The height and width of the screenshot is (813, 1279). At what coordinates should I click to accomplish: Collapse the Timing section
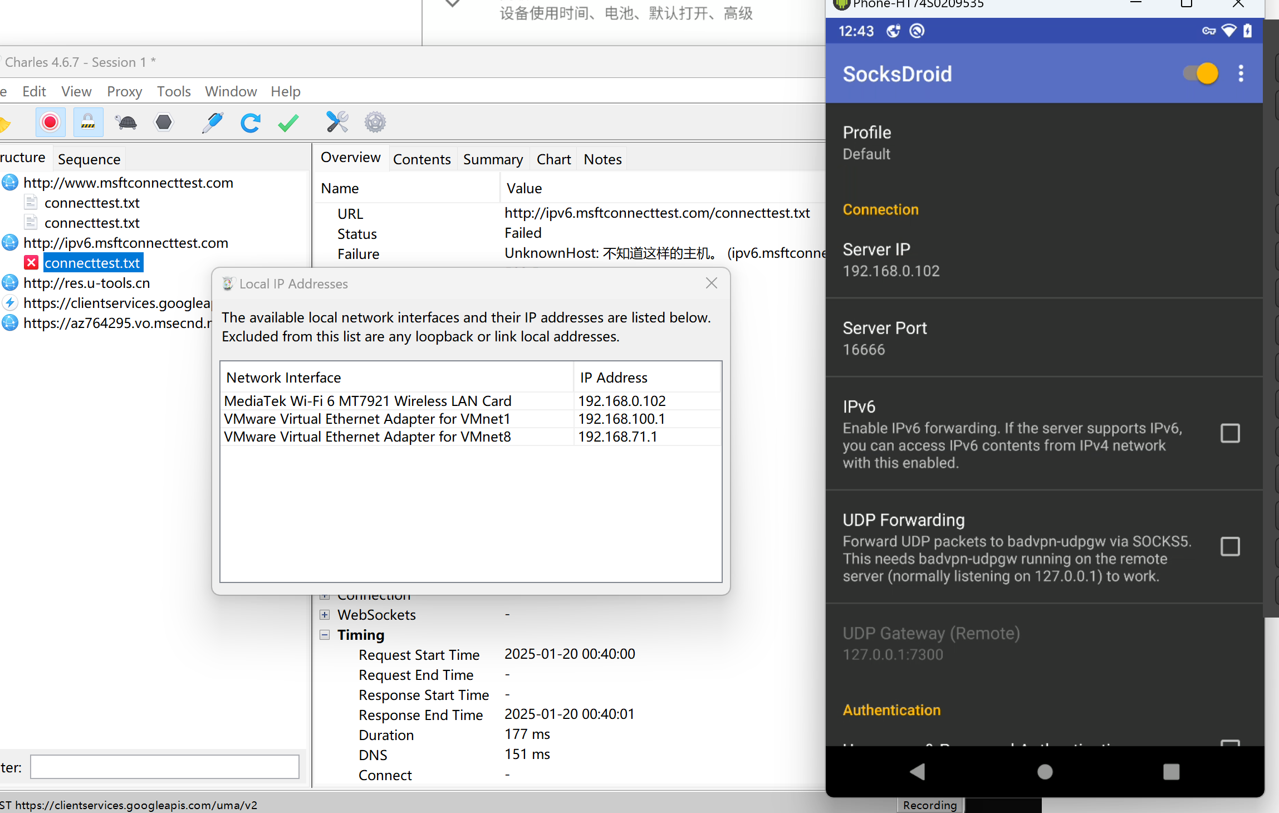pos(325,635)
